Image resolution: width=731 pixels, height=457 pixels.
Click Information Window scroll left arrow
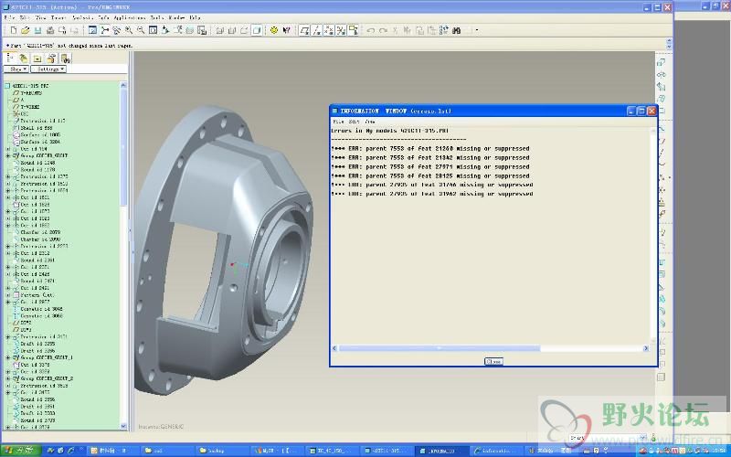[x=334, y=348]
